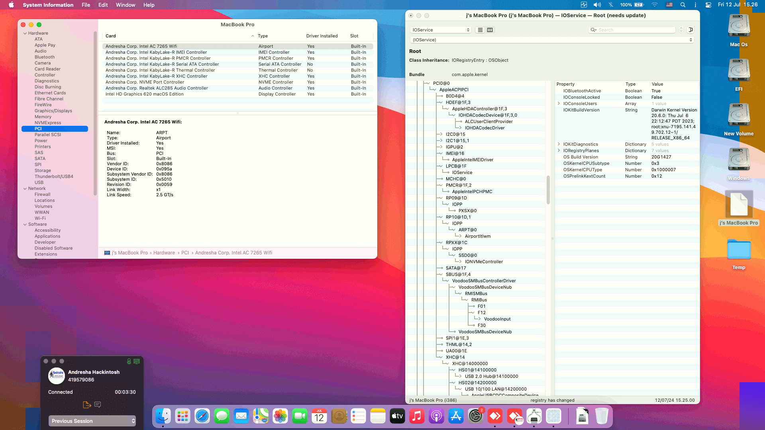
Task: Open the Trash in the Dock
Action: [x=602, y=416]
